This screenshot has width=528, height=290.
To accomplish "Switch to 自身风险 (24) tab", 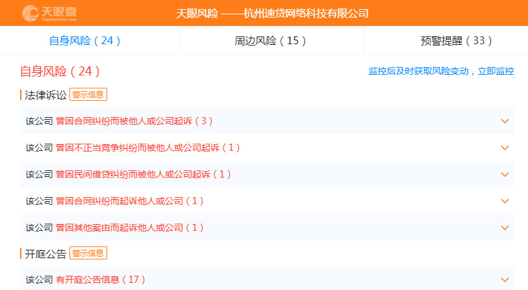I will [x=85, y=41].
